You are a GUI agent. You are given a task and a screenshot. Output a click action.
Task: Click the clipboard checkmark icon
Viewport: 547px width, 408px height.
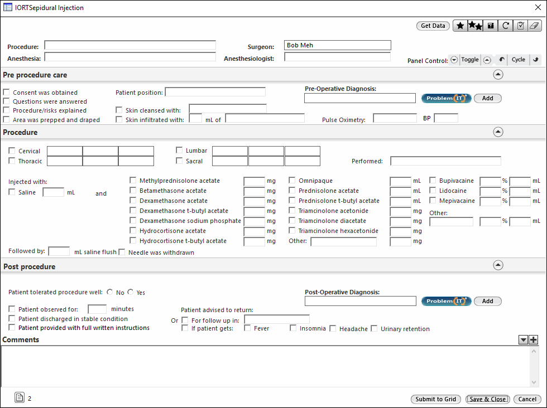520,26
